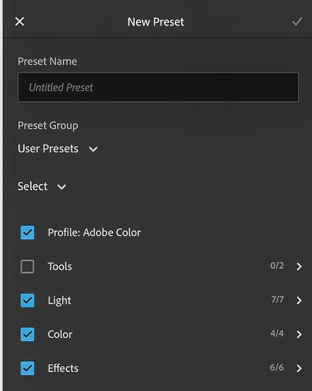This screenshot has height=391, width=312.
Task: Open the Select dropdown menu
Action: pyautogui.click(x=42, y=186)
